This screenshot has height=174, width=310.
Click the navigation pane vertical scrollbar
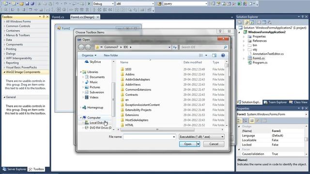coord(113,100)
